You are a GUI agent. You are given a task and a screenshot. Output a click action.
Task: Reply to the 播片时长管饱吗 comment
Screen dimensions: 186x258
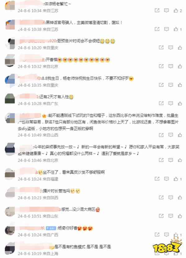pyautogui.click(x=170, y=197)
